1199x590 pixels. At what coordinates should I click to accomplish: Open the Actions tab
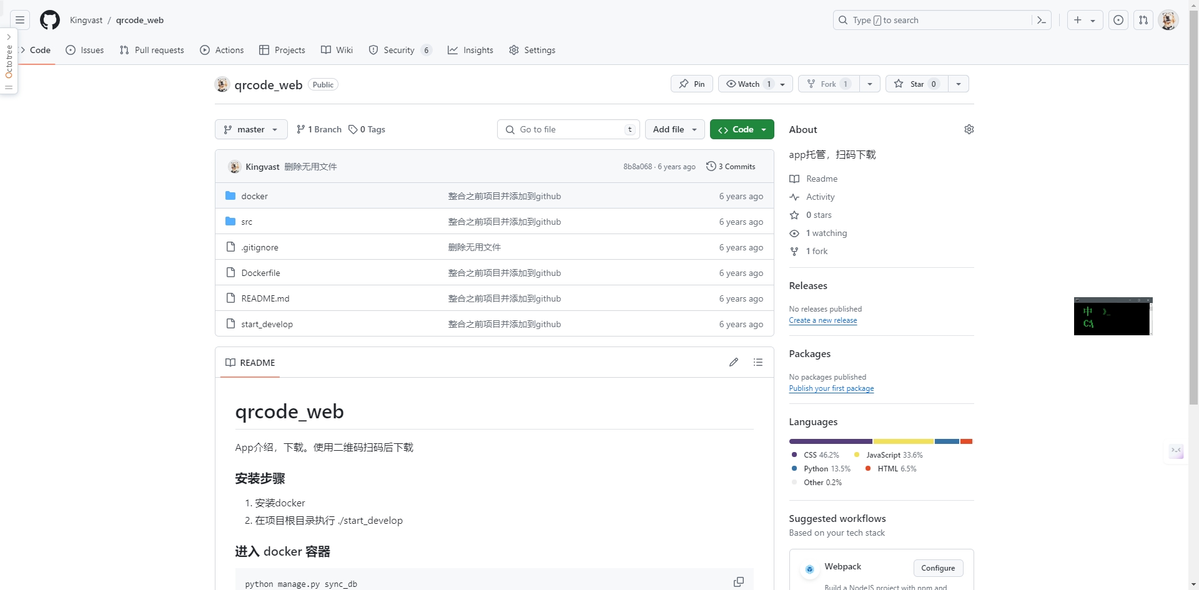(x=222, y=50)
